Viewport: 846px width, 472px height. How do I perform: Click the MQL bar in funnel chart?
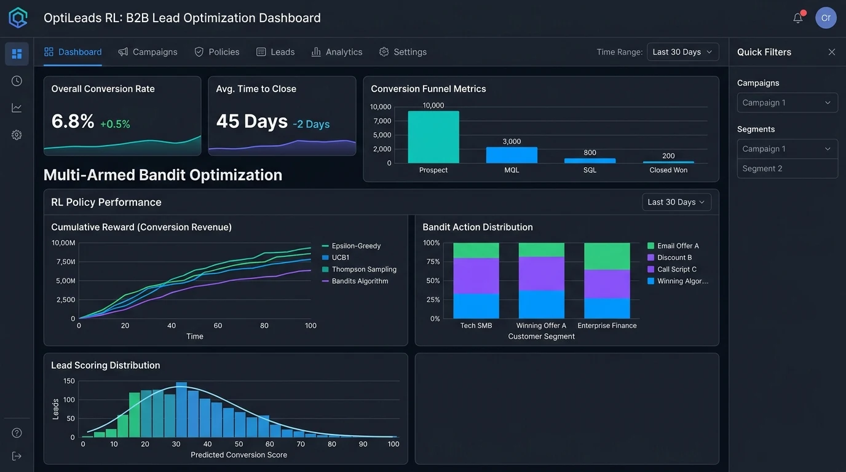point(512,155)
